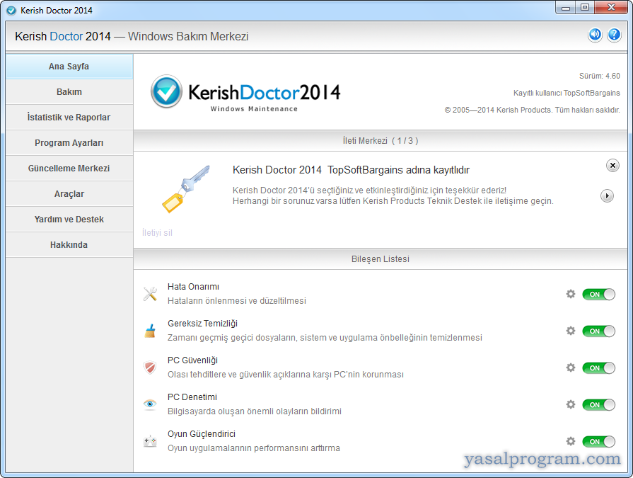Click the İletiyi sil link
The height and width of the screenshot is (478, 633).
[x=157, y=232]
